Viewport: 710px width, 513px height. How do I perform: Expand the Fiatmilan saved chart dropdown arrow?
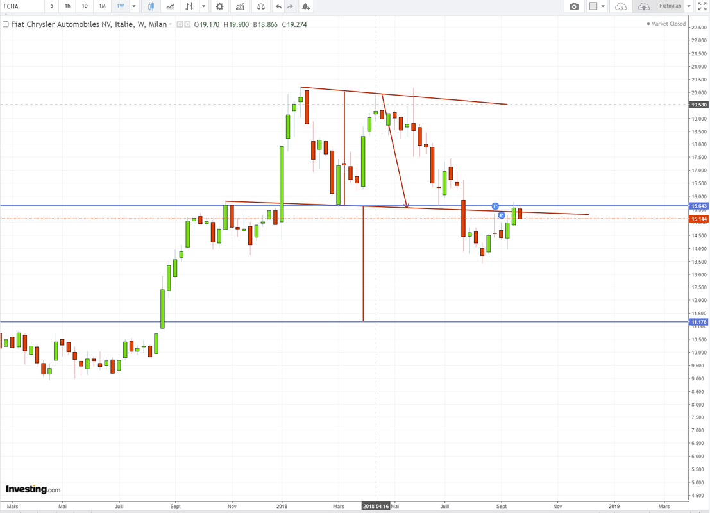pyautogui.click(x=689, y=6)
